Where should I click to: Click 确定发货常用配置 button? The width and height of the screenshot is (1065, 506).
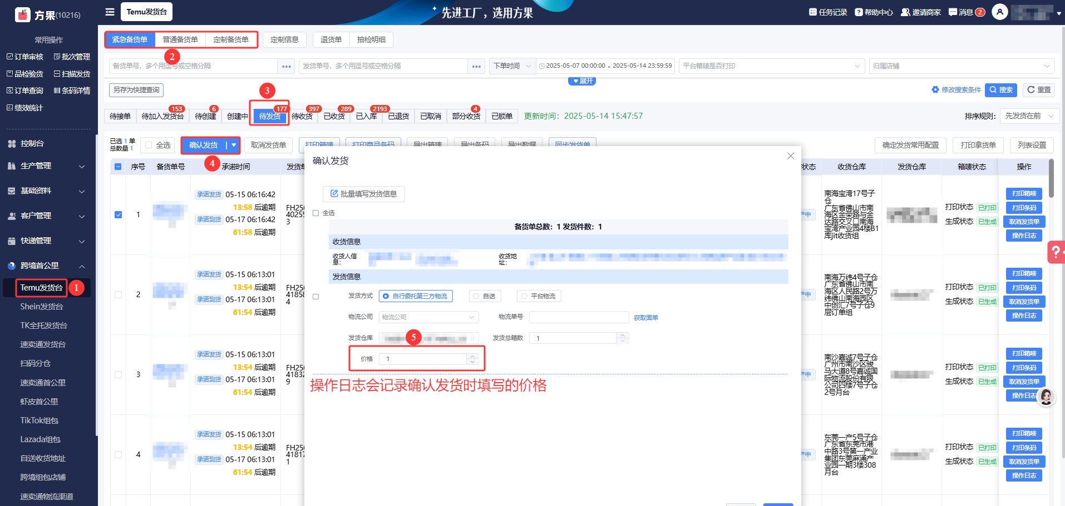pyautogui.click(x=910, y=145)
